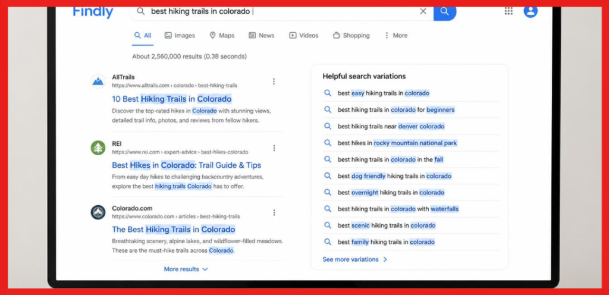Click the alltrails.com URL breadcrumb
Viewport: 609px width, 295px height.
(174, 86)
